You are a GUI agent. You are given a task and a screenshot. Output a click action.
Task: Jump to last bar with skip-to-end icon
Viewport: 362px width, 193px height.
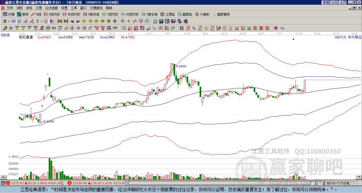66,21
